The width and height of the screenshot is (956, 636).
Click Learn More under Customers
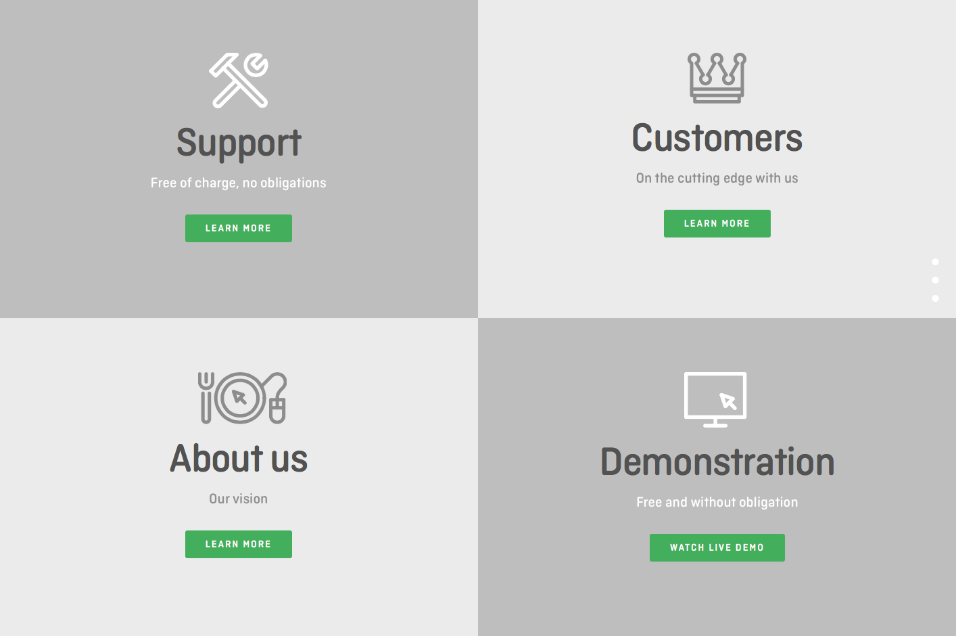pos(717,224)
